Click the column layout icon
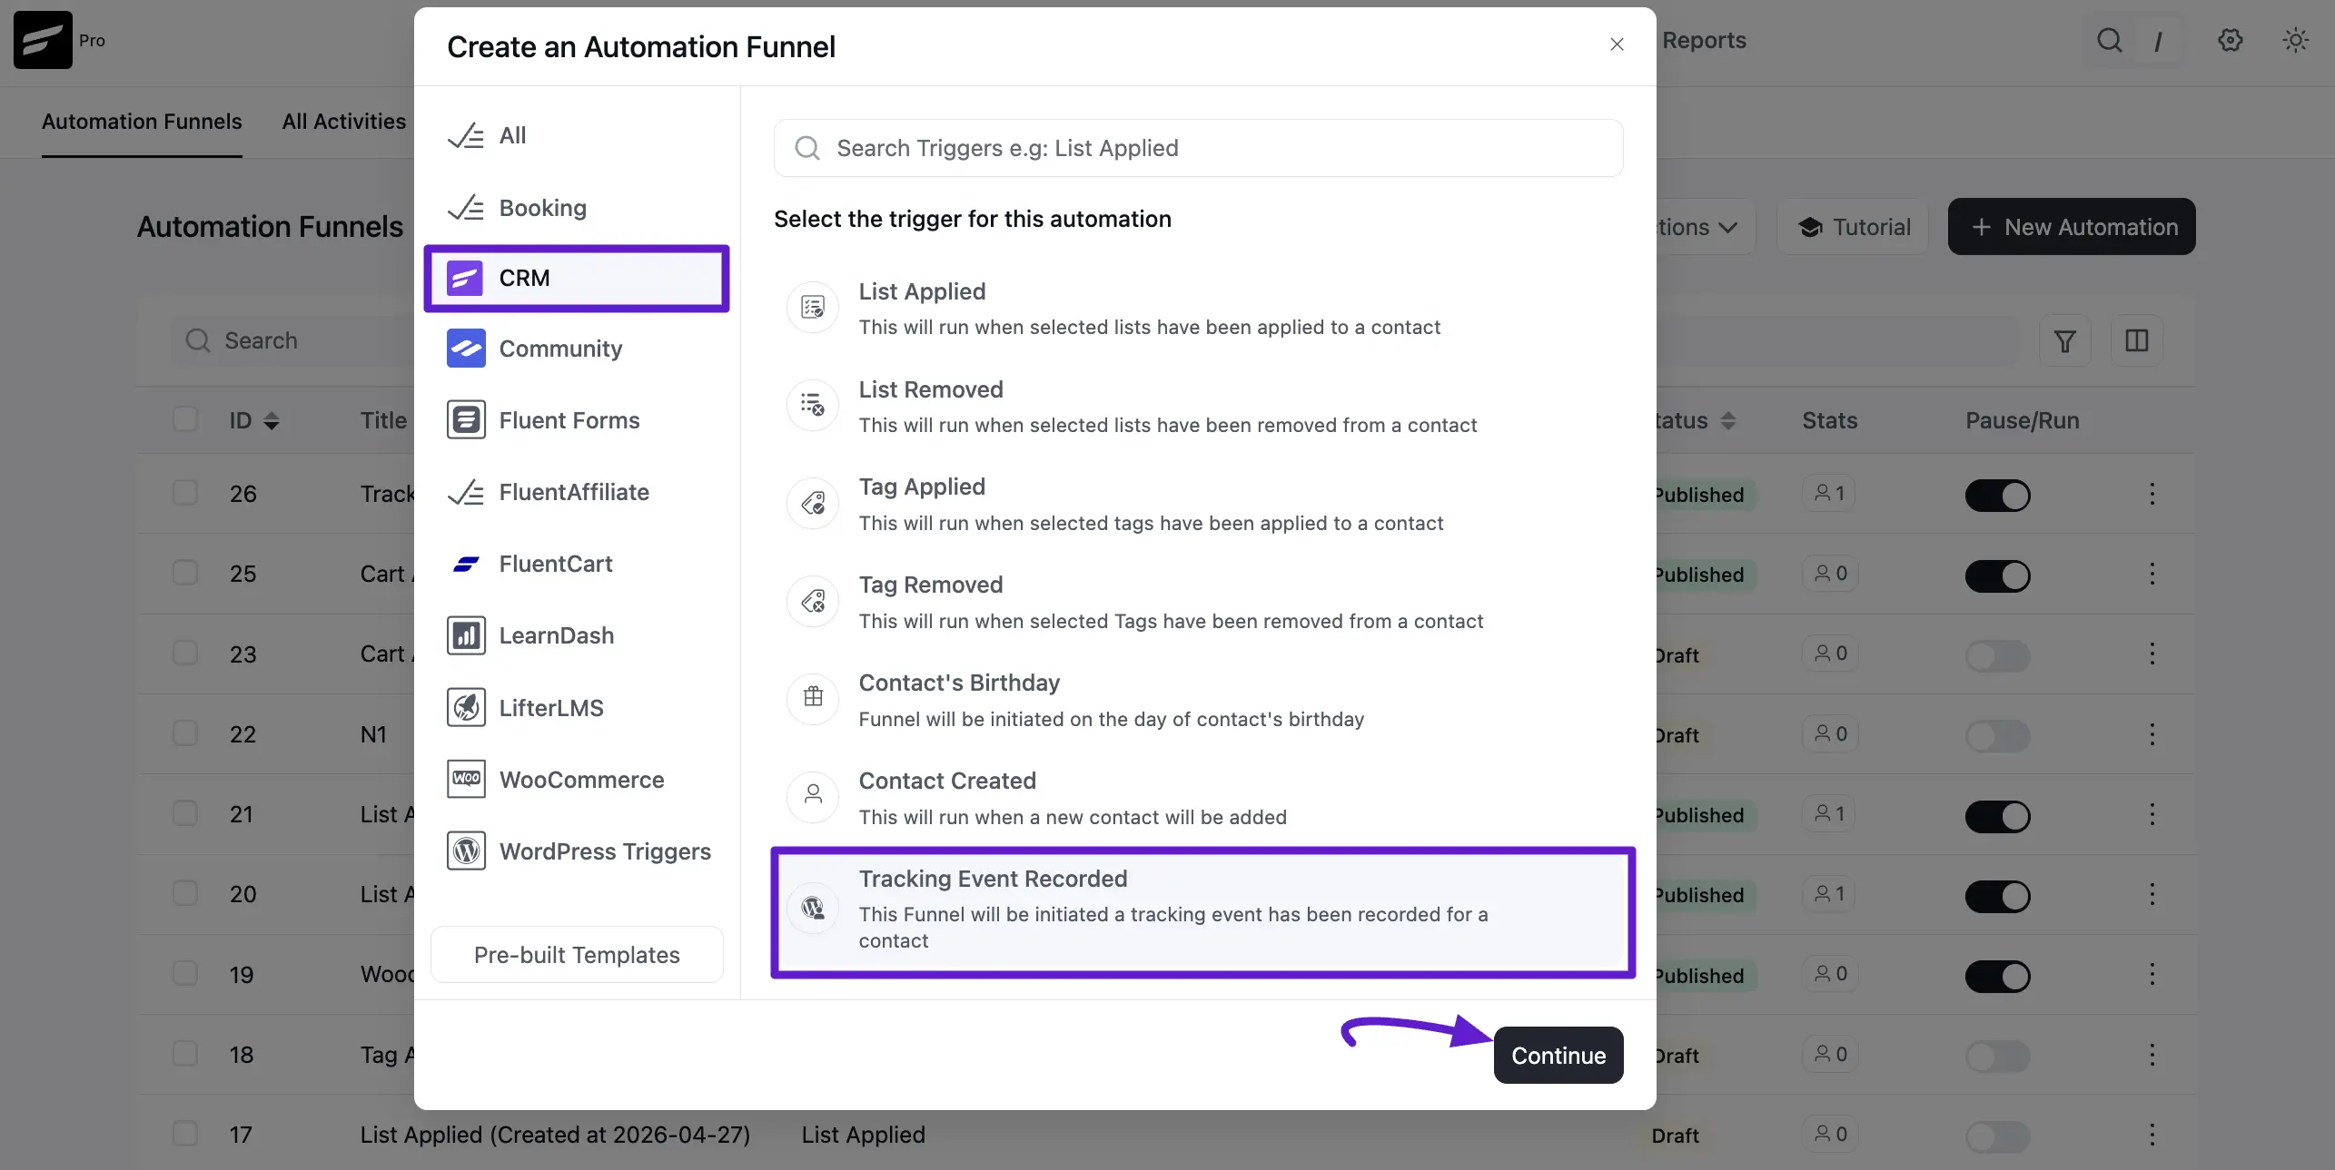 click(2136, 340)
